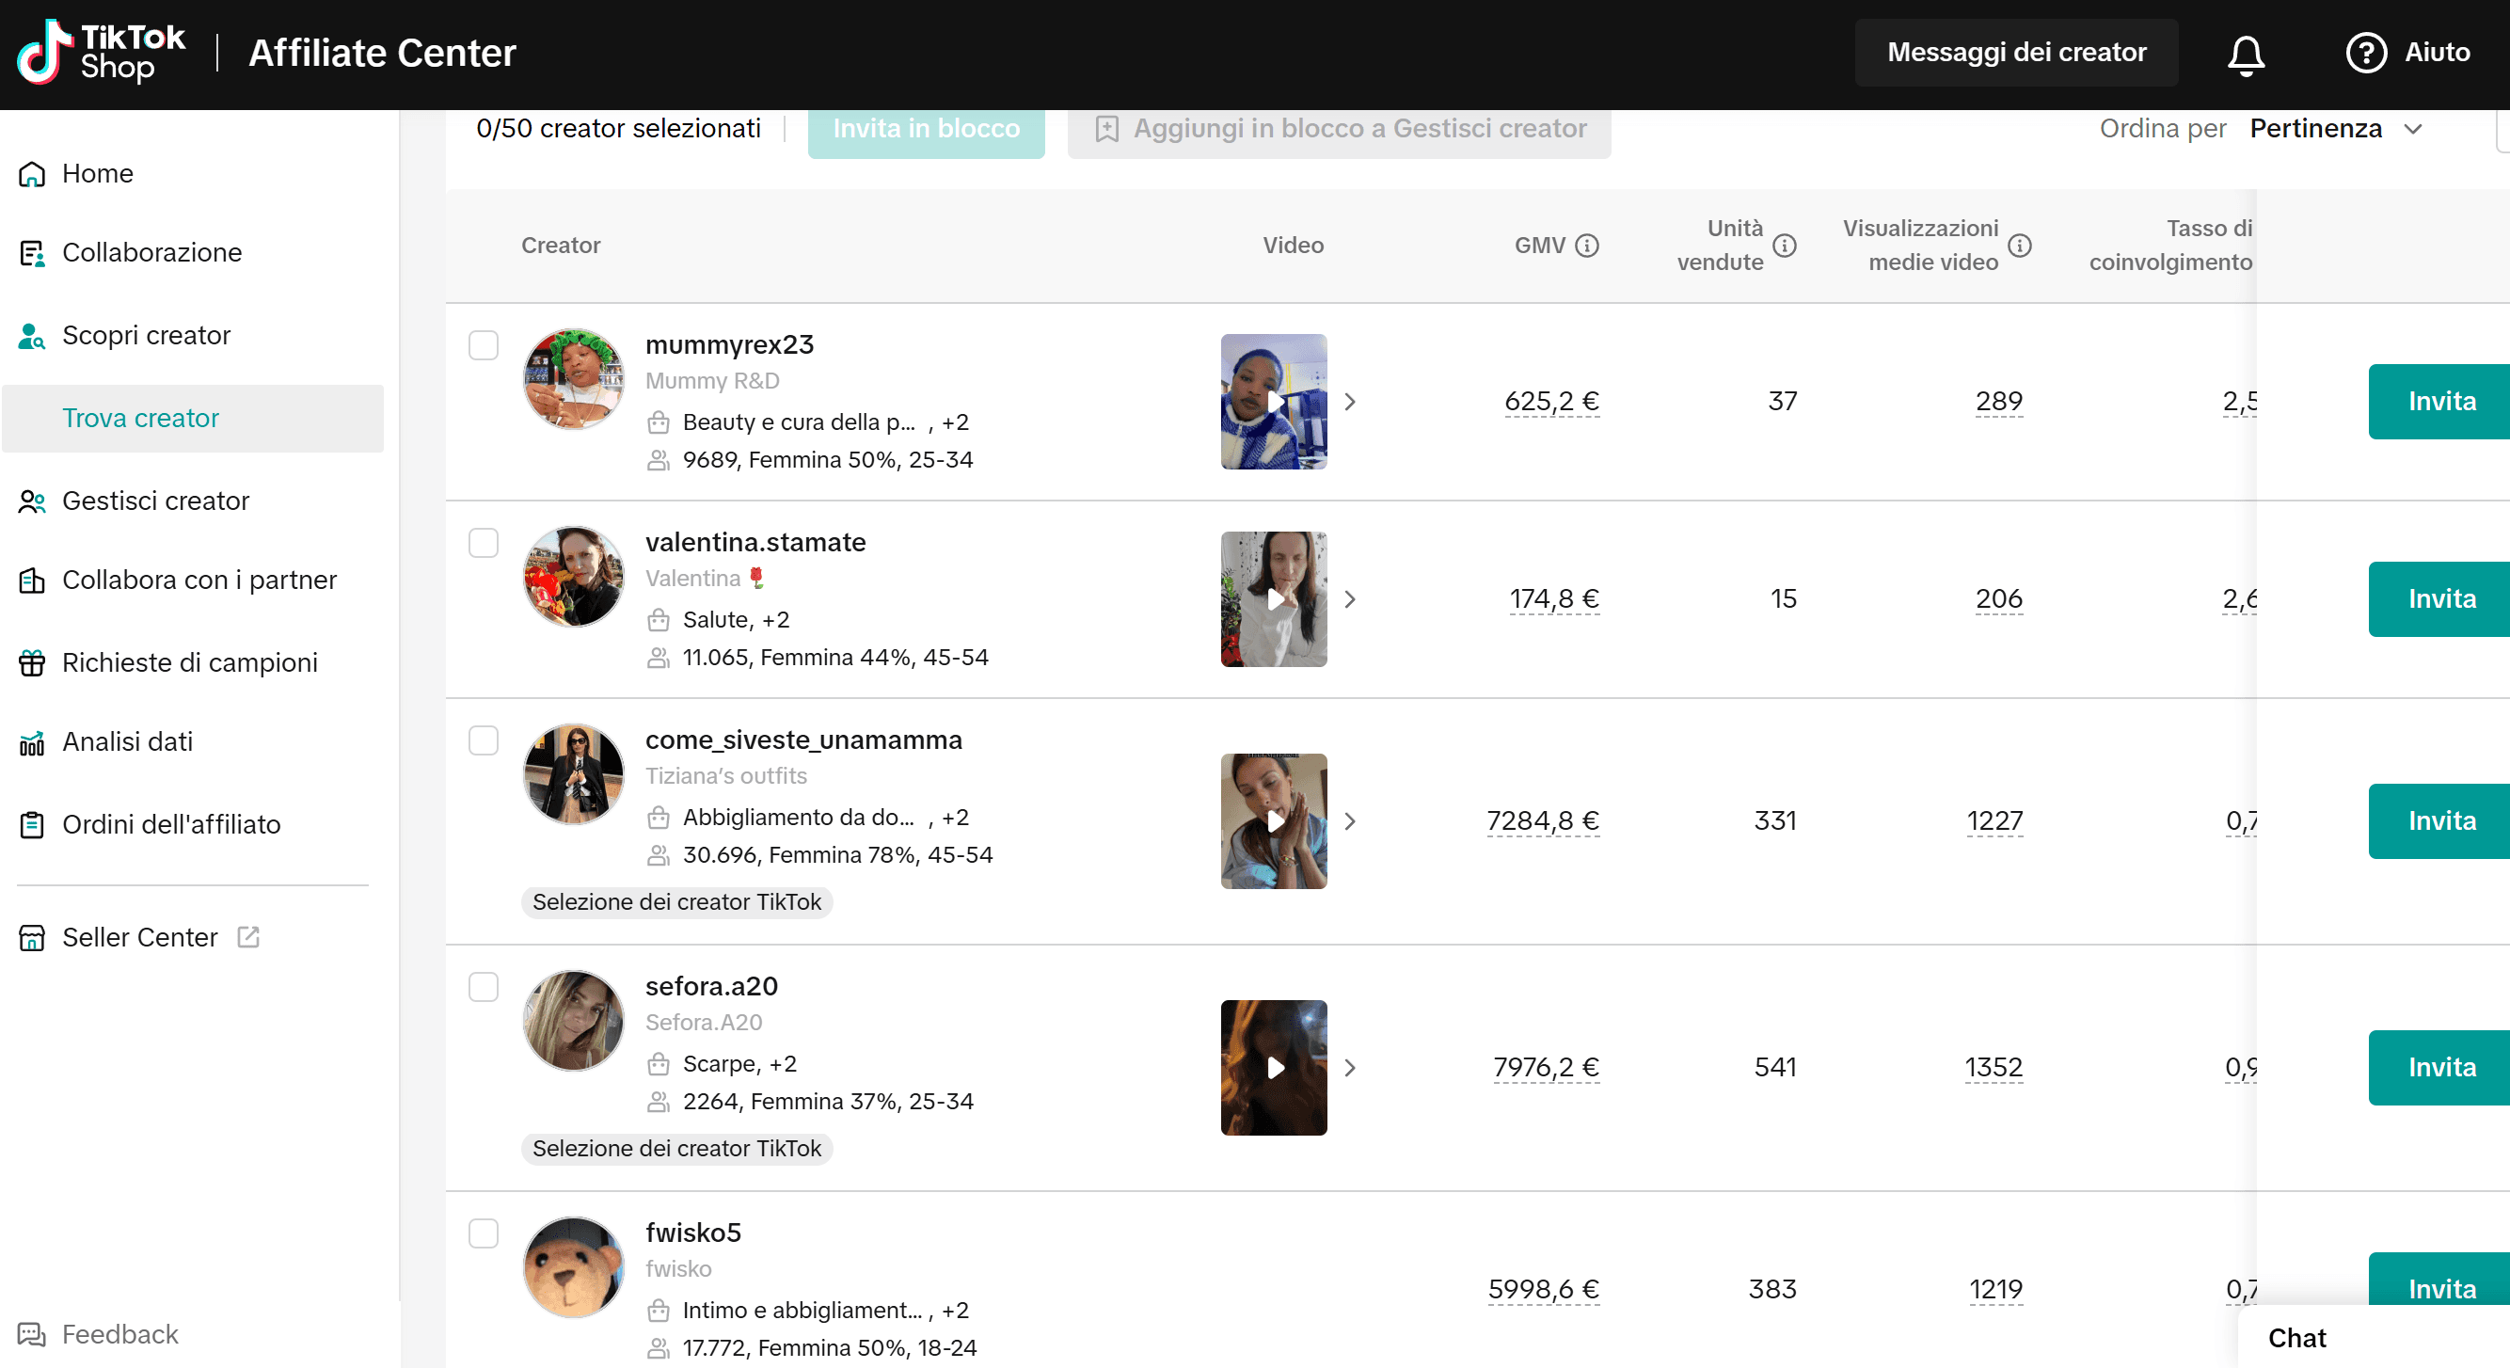Select checkbox for valentina.stamate

484,543
